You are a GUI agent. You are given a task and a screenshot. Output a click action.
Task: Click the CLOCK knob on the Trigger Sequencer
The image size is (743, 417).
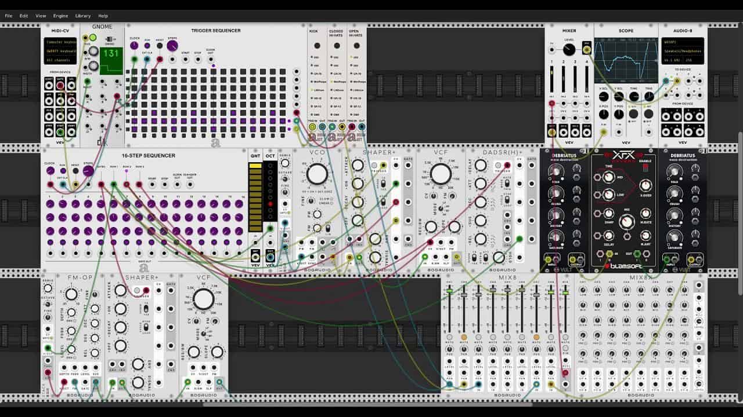pyautogui.click(x=134, y=45)
